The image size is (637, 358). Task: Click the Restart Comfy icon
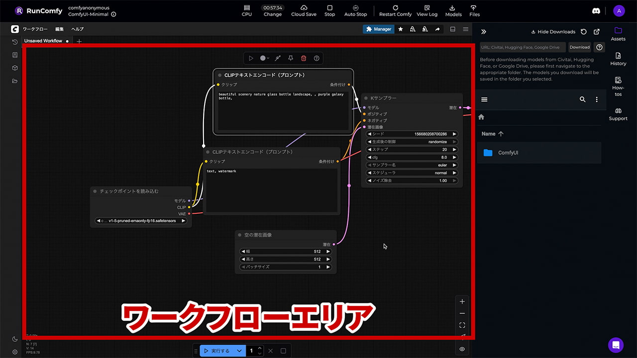point(395,10)
